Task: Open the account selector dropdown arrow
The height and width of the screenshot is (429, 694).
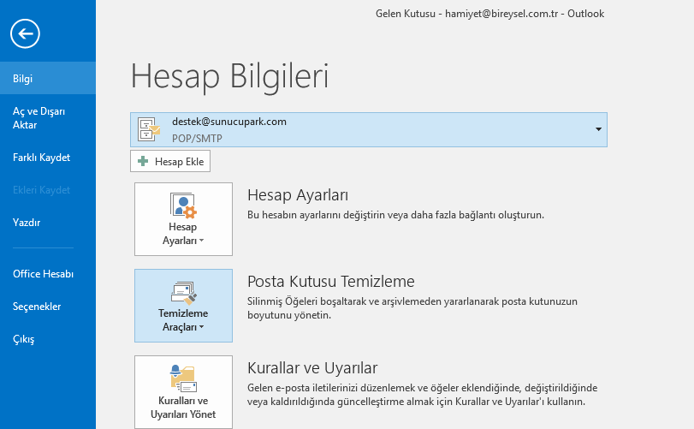Action: pos(598,129)
